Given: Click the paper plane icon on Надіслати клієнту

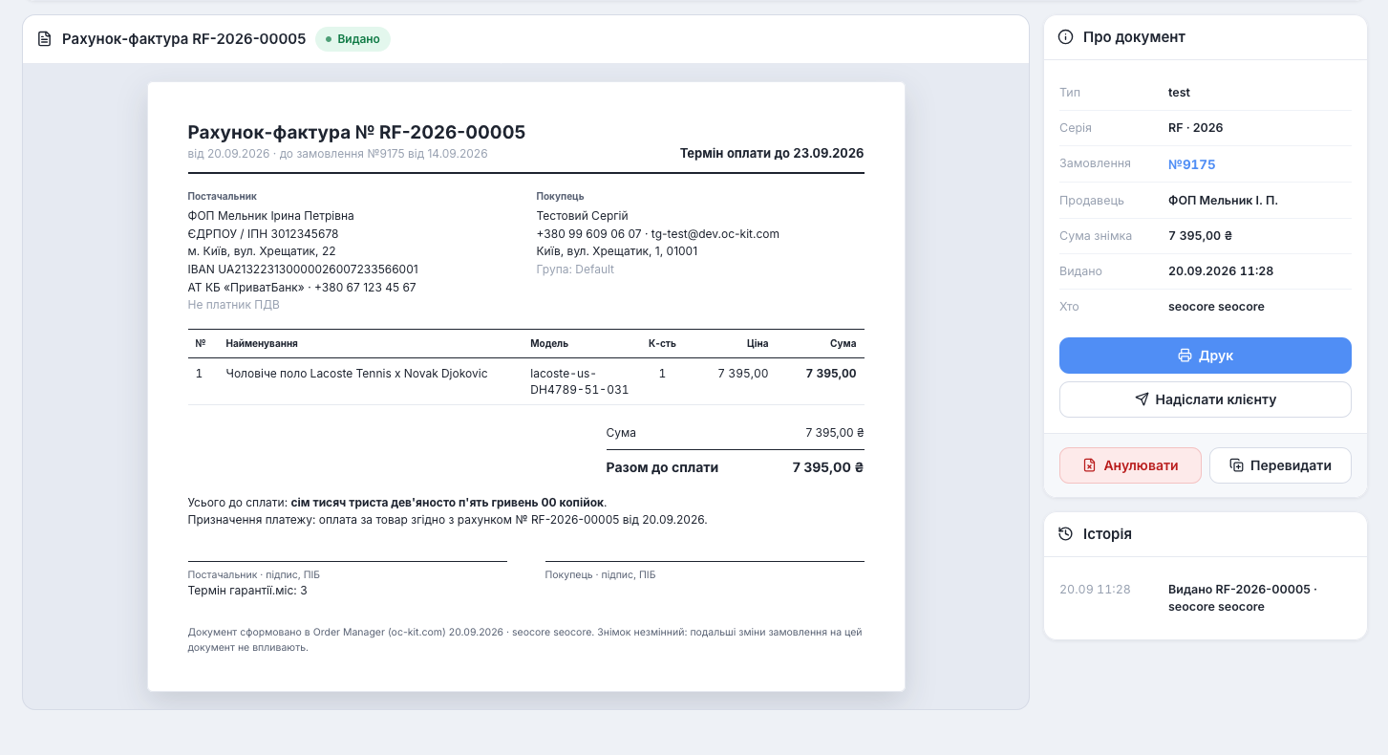Looking at the screenshot, I should (x=1142, y=399).
